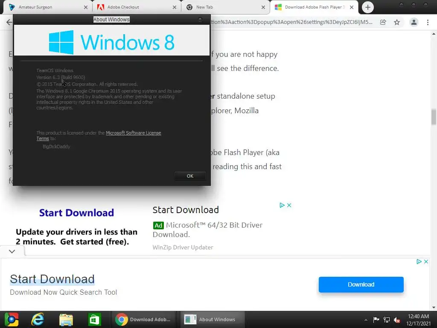
Task: Open a new browser tab with plus button
Action: point(367,8)
